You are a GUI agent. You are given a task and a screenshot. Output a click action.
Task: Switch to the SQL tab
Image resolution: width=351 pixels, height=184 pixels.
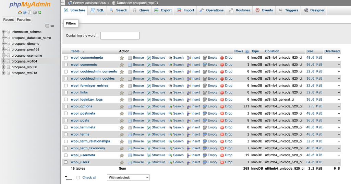tap(97, 10)
